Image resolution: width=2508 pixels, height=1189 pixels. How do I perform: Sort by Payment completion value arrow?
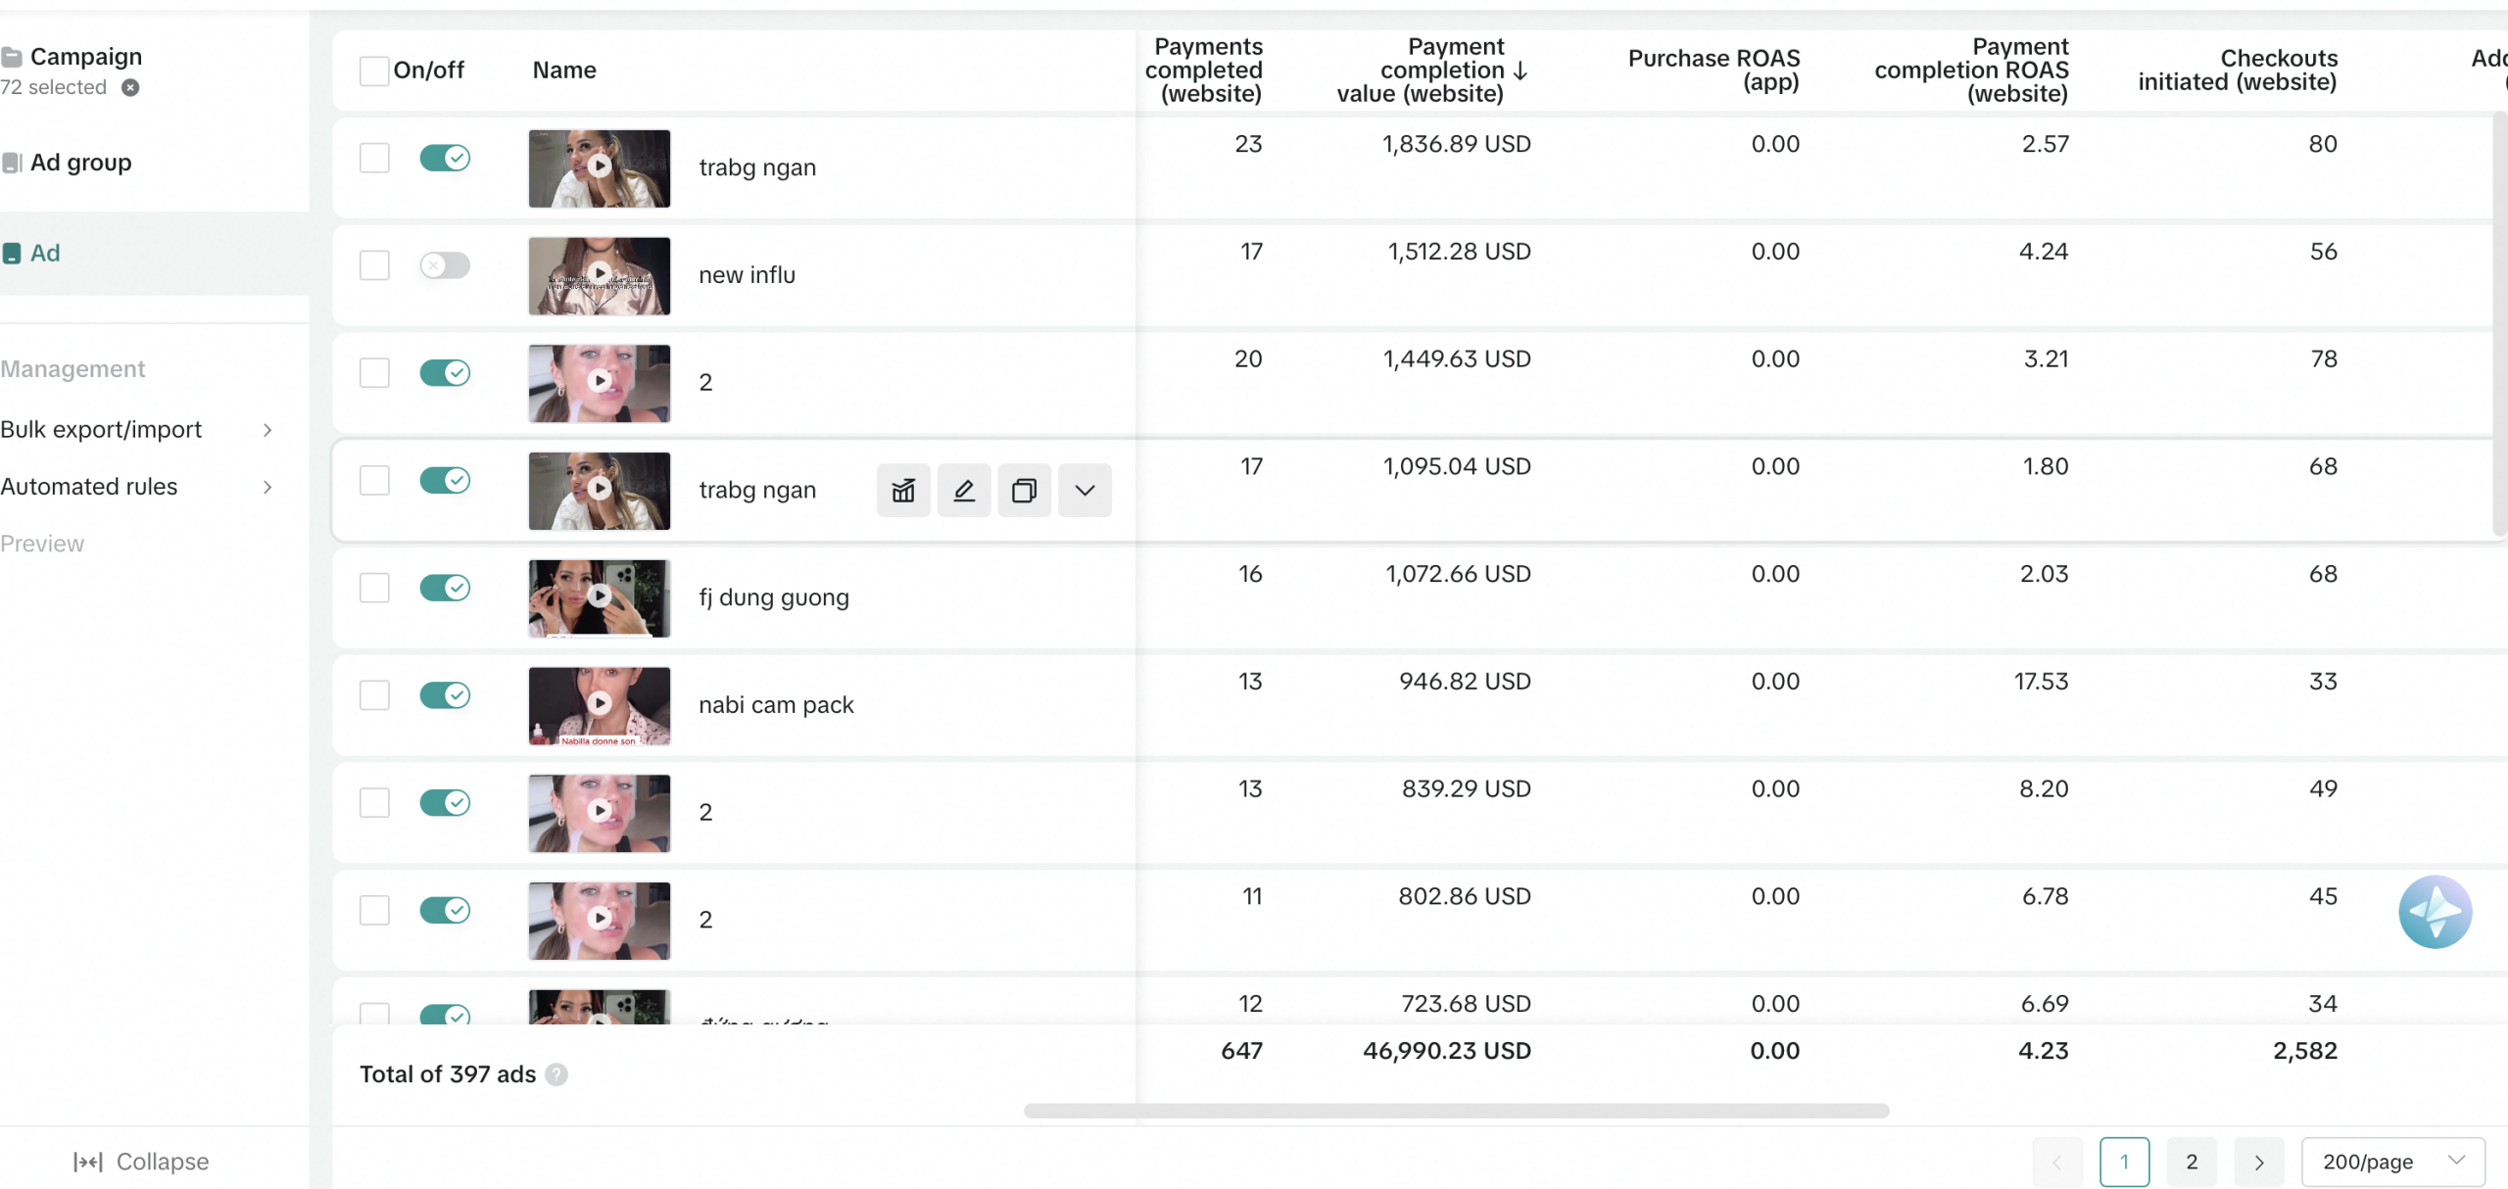tap(1520, 71)
